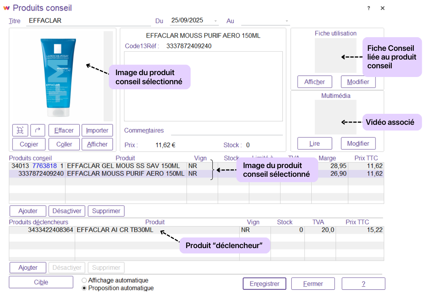Select Affichage automatique radio button
The width and height of the screenshot is (423, 294).
(84, 280)
